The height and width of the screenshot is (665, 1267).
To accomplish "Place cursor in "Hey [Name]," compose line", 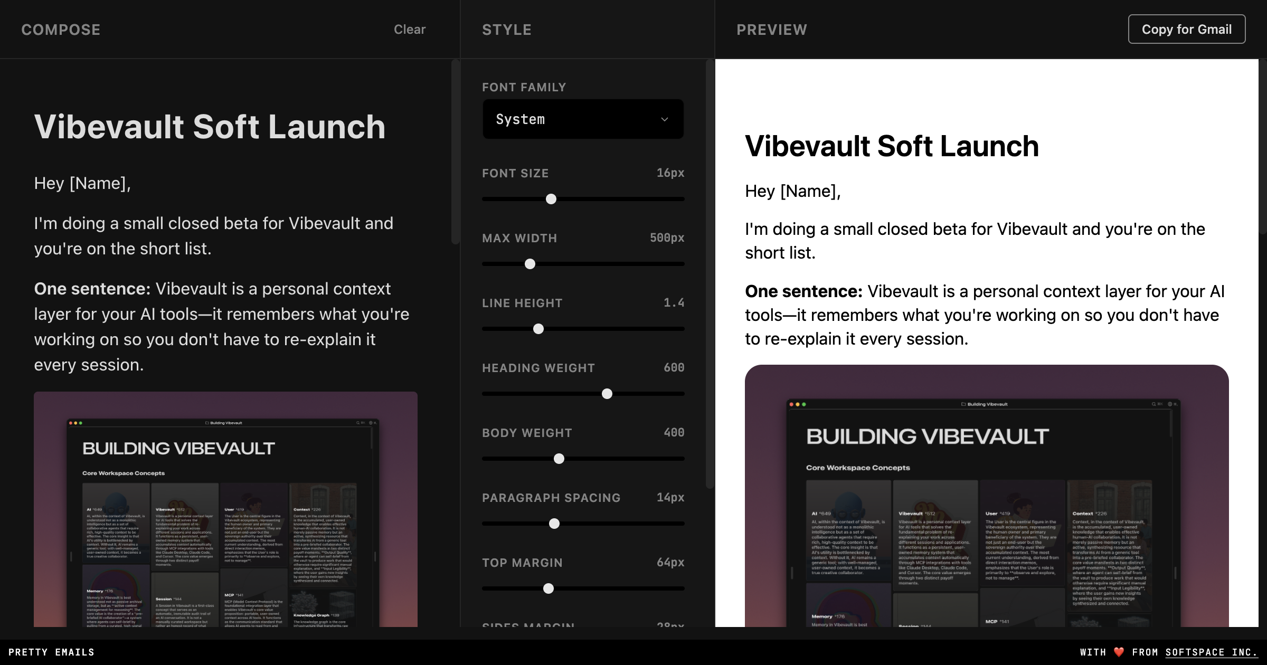I will pyautogui.click(x=82, y=183).
